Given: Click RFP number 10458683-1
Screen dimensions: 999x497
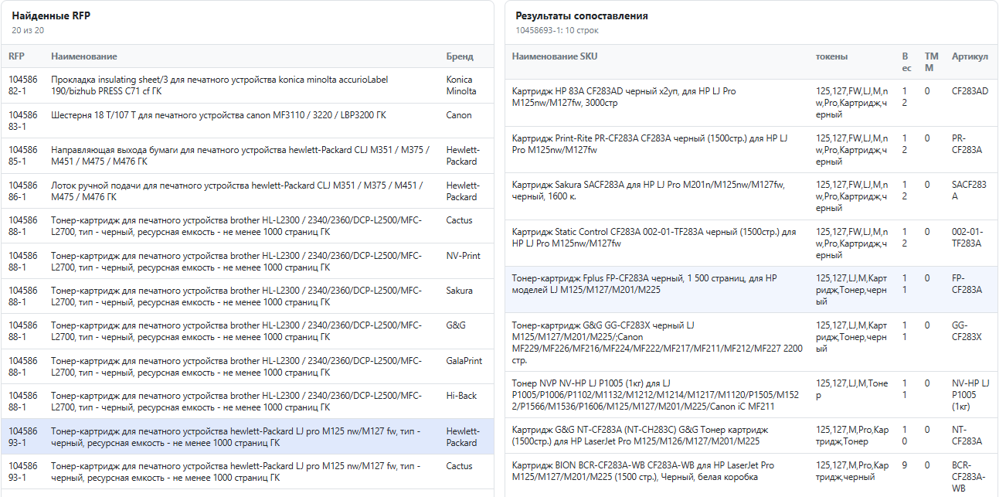Looking at the screenshot, I should point(23,121).
